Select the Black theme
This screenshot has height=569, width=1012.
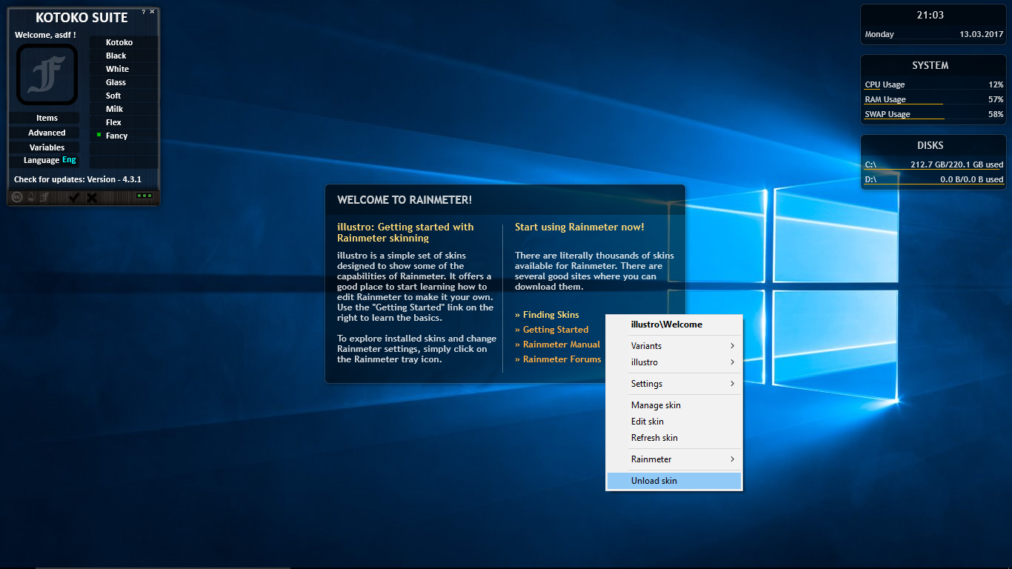tap(124, 56)
